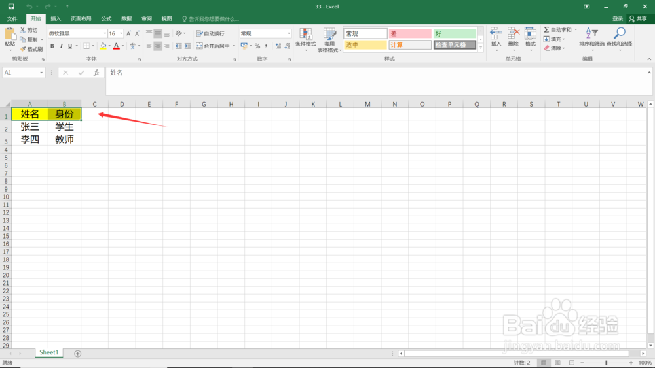This screenshot has width=655, height=368.
Task: Apply the Good (好) cell style
Action: pos(455,33)
